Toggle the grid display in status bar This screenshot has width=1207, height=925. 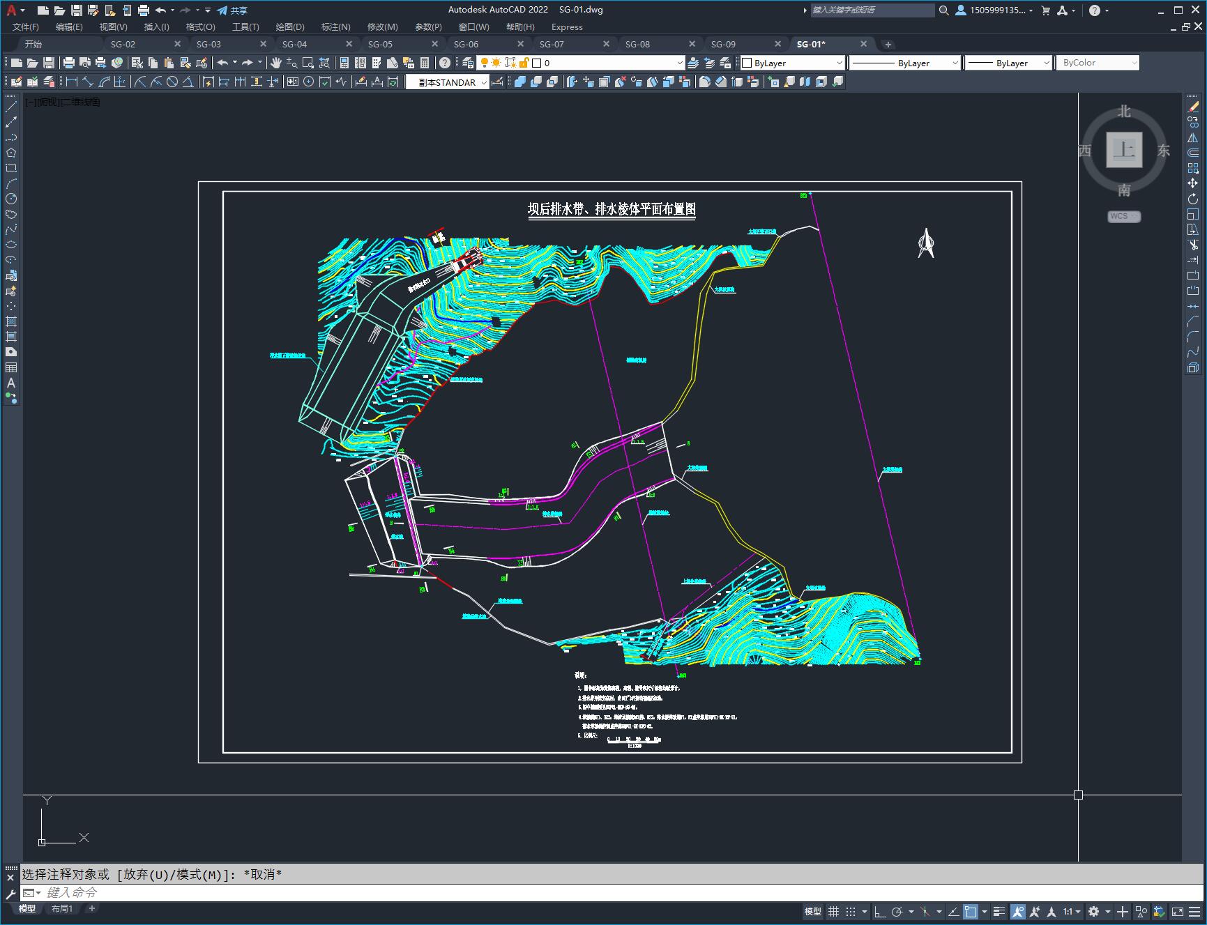click(x=833, y=912)
